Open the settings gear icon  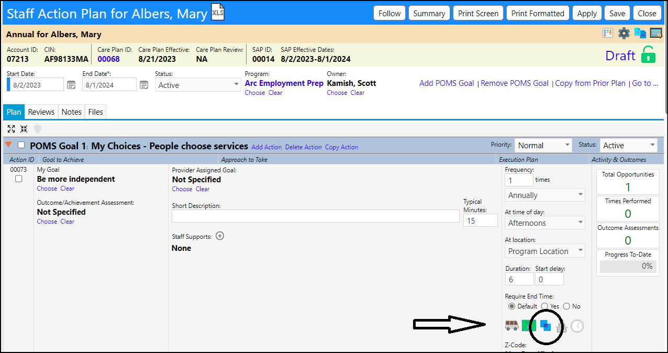624,34
